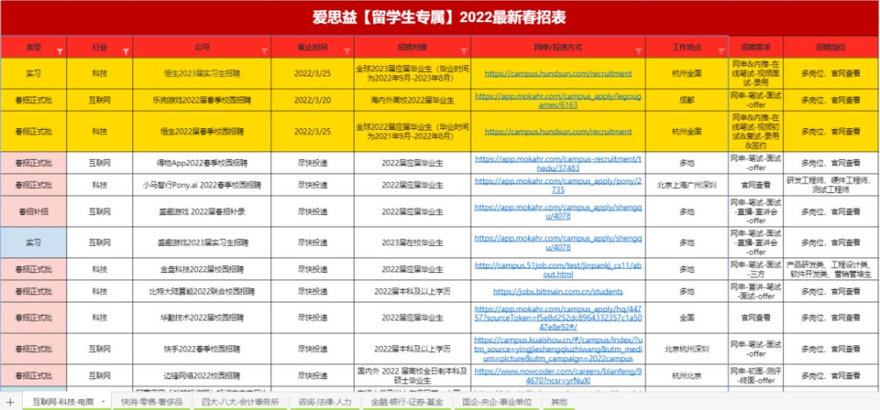The width and height of the screenshot is (880, 410).
Task: Open the filter for the 类型 column
Action: coord(60,51)
